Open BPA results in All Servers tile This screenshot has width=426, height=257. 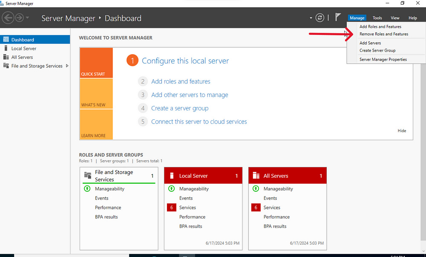[x=275, y=226]
